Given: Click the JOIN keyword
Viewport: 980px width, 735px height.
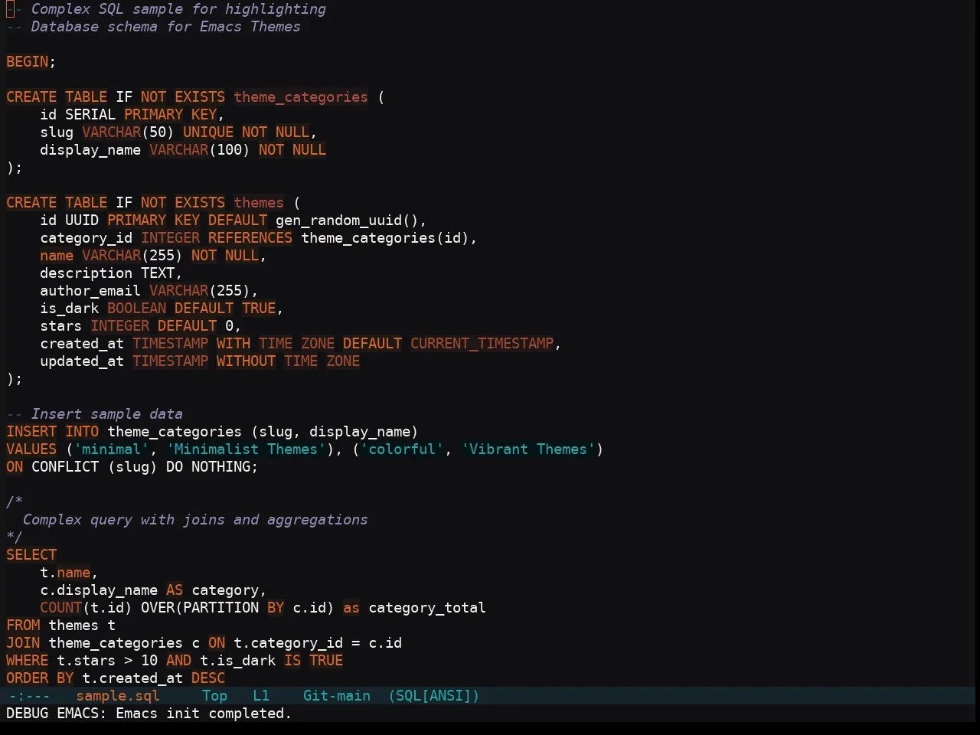Looking at the screenshot, I should coord(23,643).
